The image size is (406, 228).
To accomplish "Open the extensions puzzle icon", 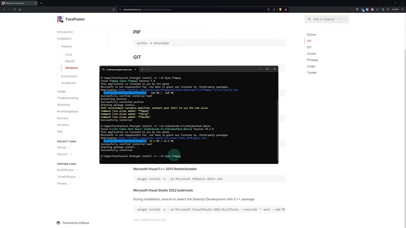I will point(377,9).
